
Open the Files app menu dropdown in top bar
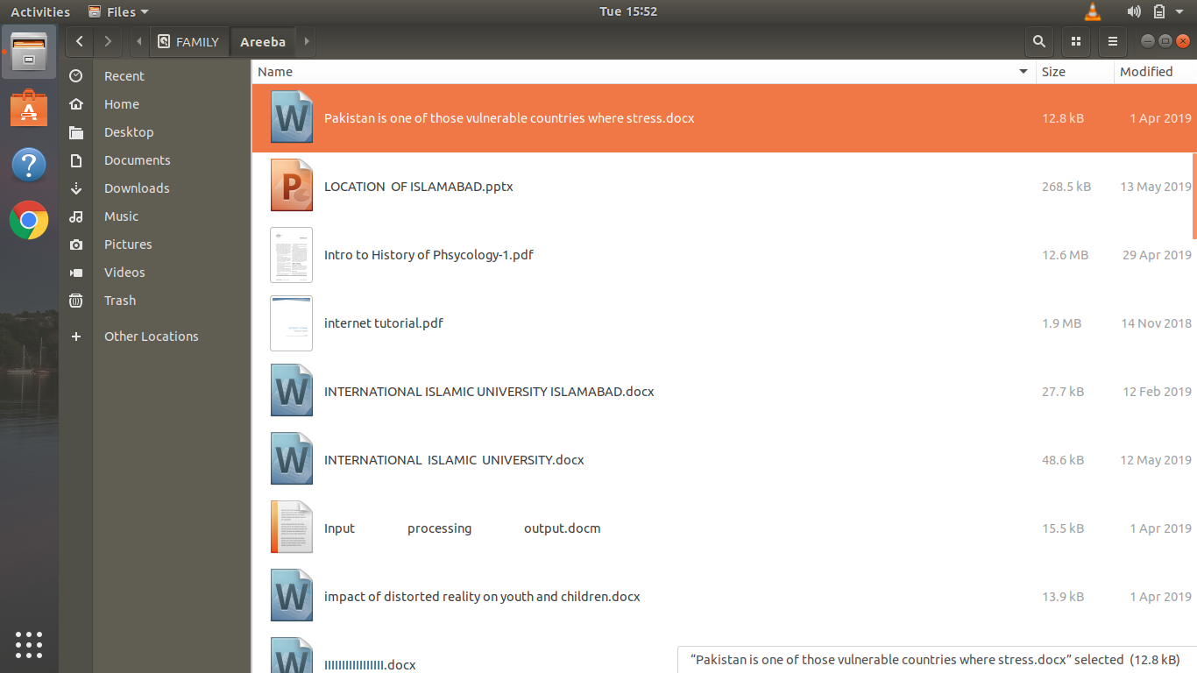(x=119, y=11)
